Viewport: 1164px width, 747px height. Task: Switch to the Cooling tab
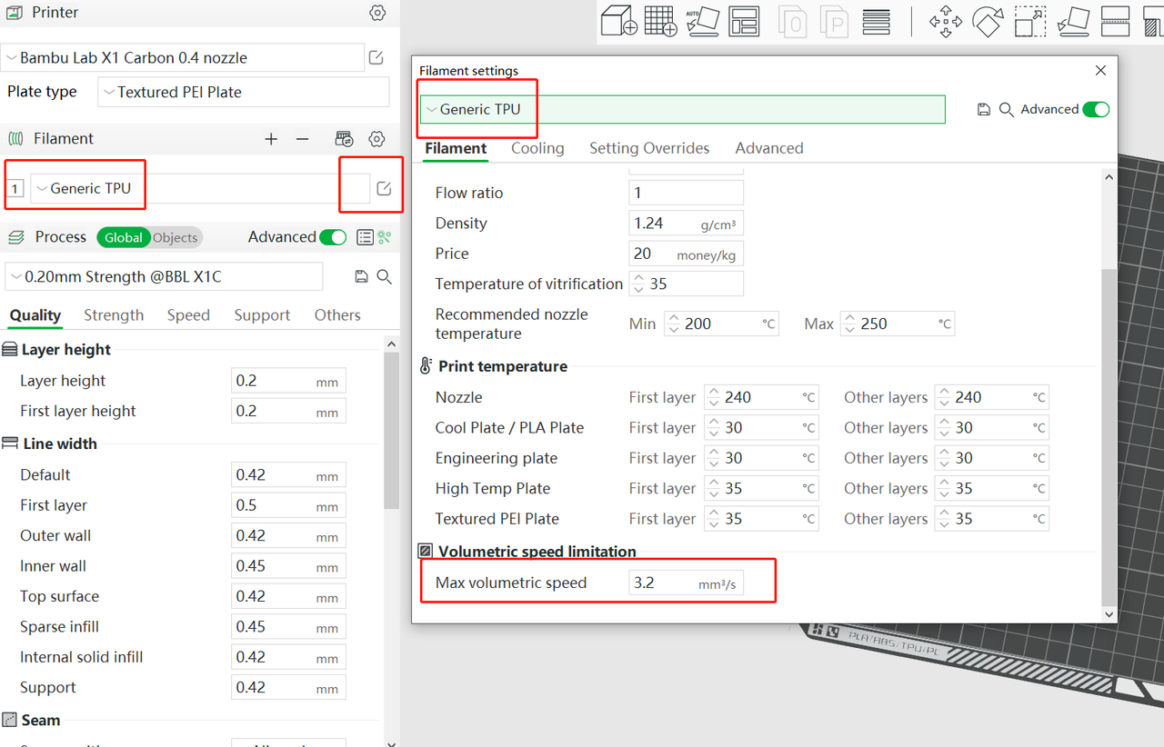(x=537, y=148)
